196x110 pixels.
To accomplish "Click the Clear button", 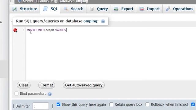I will tap(24, 85).
